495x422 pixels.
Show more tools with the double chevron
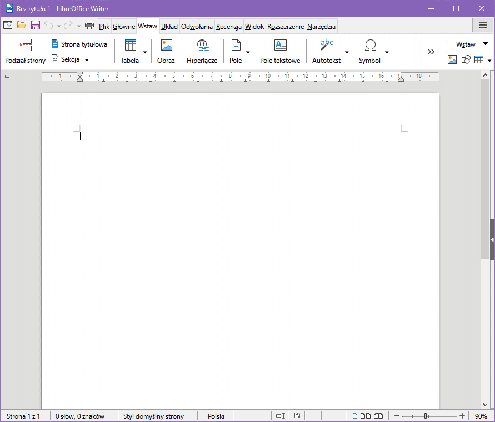point(431,52)
